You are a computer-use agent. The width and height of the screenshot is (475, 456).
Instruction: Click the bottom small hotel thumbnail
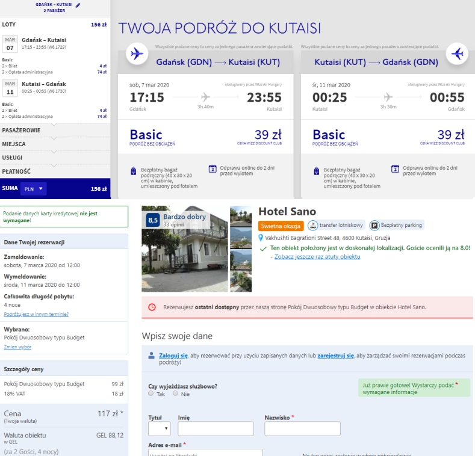(241, 282)
